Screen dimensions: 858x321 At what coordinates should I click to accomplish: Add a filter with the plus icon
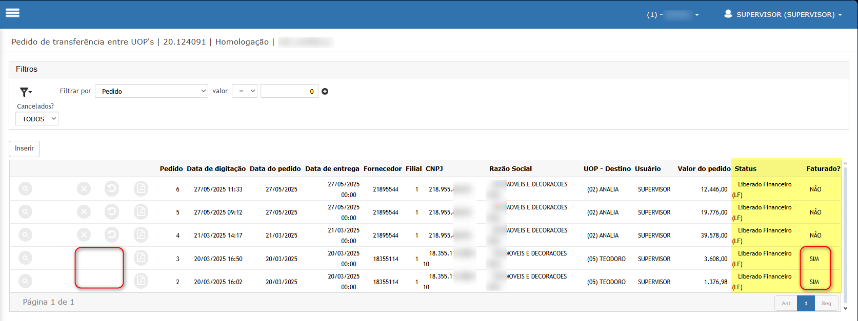325,92
